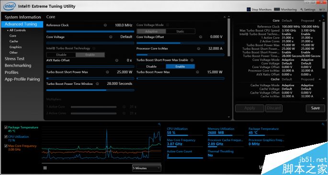Select Adaptive core voltage mode
Viewport: 328px width, 175px height.
pyautogui.click(x=151, y=31)
